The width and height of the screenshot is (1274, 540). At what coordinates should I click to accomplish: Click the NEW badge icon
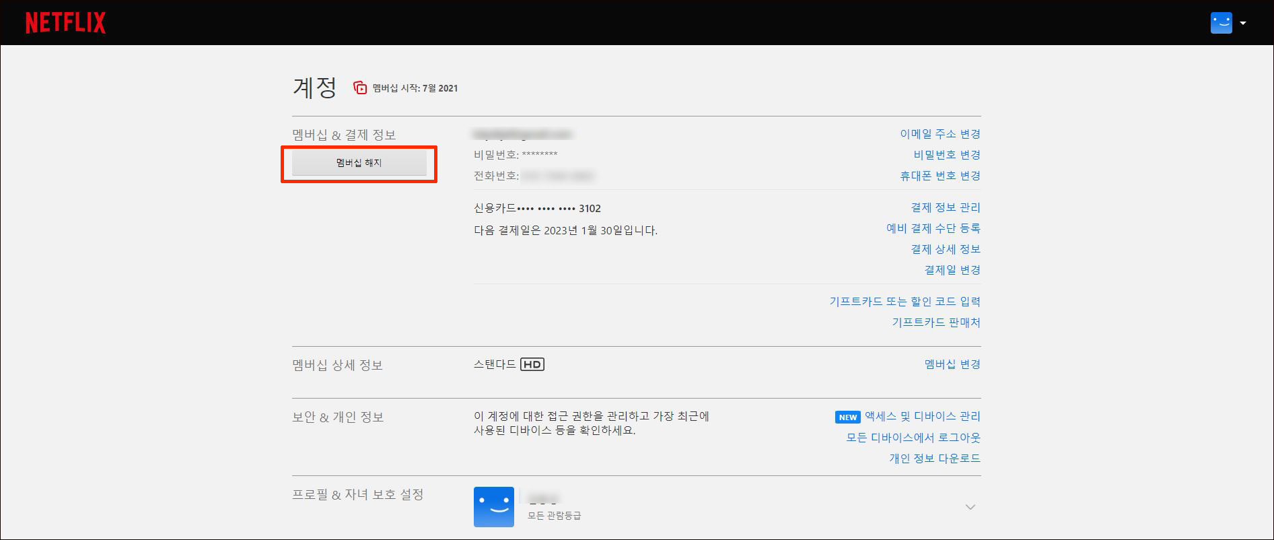(847, 417)
